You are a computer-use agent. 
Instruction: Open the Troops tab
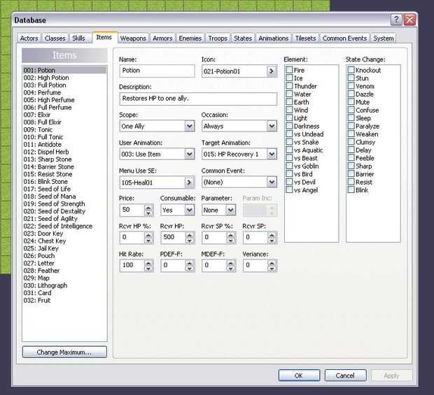(218, 38)
